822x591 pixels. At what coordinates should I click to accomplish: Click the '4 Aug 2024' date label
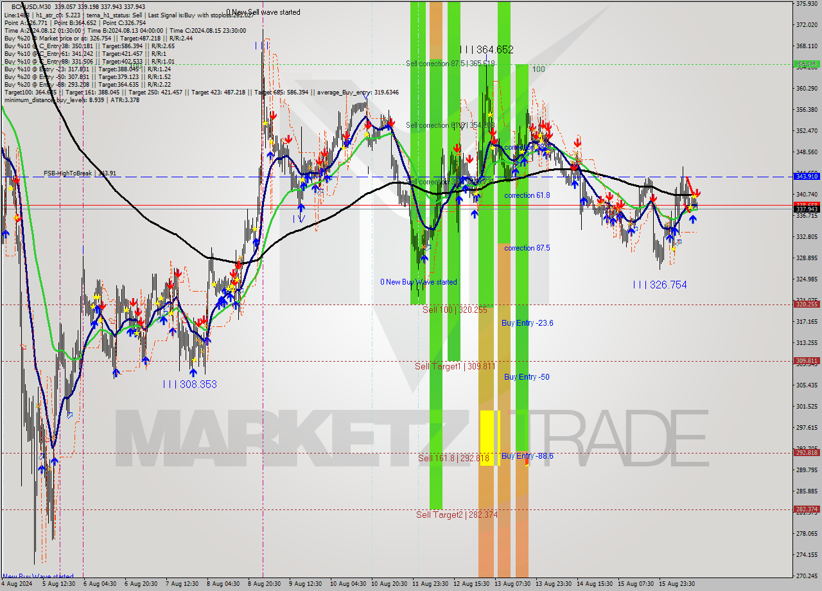[x=17, y=584]
